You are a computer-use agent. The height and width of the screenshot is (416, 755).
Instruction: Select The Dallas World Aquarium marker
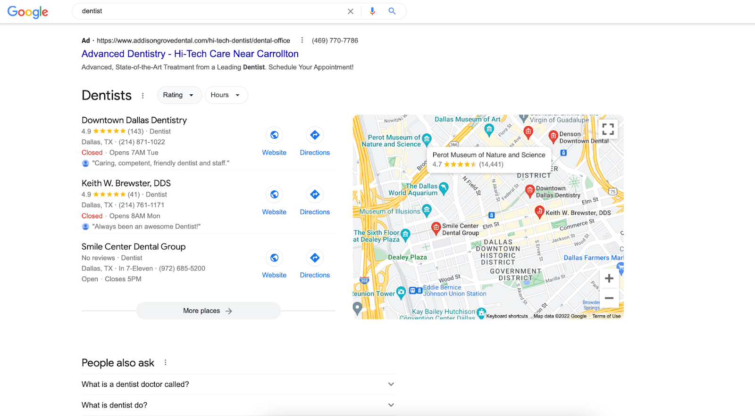click(443, 188)
